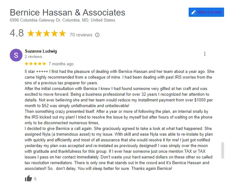Click the review's five-star rating row

tap(35, 64)
